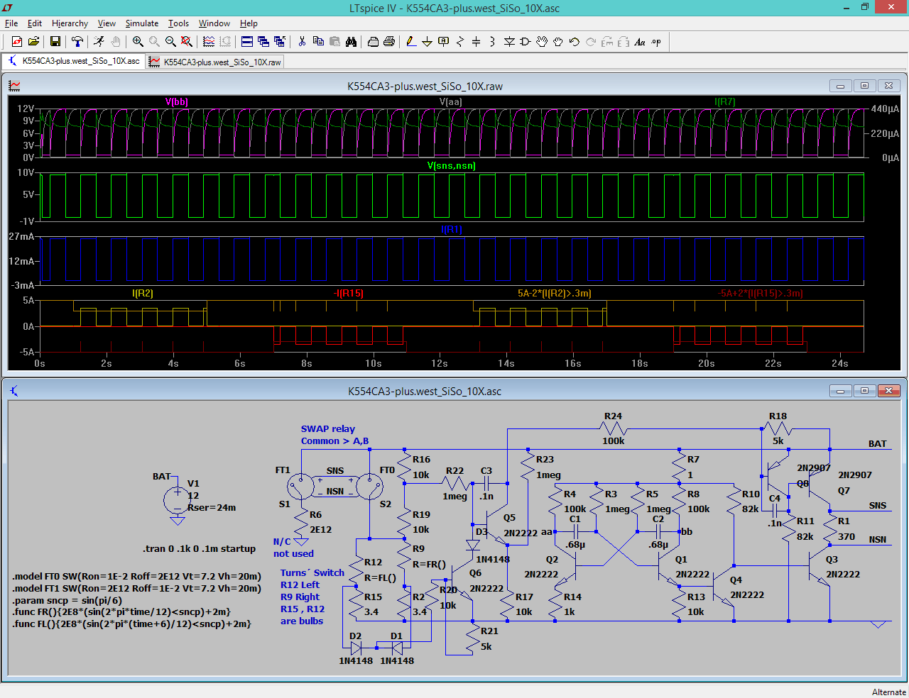Click the Copy toolbar icon
Screen dimensions: 909x698
(x=318, y=42)
